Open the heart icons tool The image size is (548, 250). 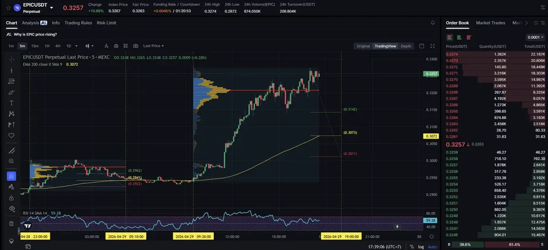click(x=11, y=135)
